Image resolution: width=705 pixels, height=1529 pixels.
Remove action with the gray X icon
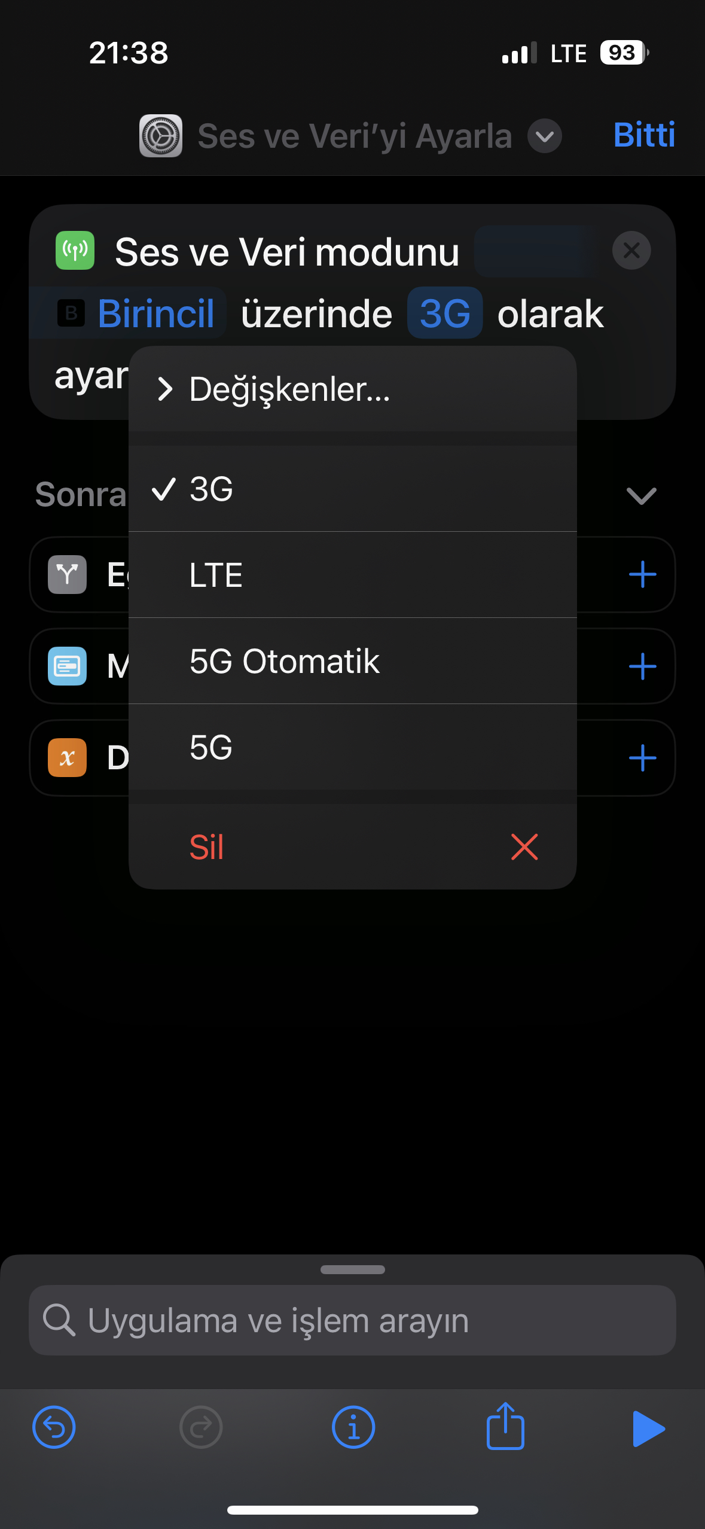[631, 250]
